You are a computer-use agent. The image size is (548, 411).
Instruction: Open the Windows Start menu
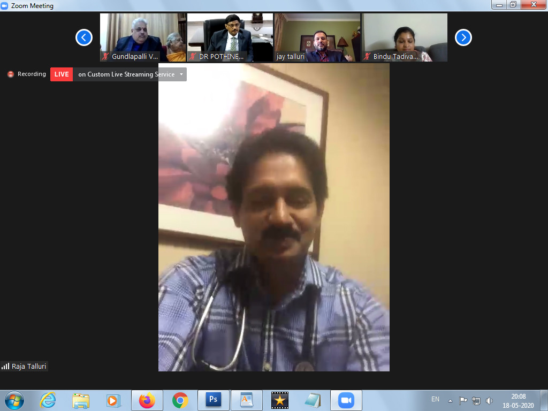[x=14, y=400]
